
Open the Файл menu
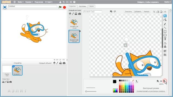21,2
